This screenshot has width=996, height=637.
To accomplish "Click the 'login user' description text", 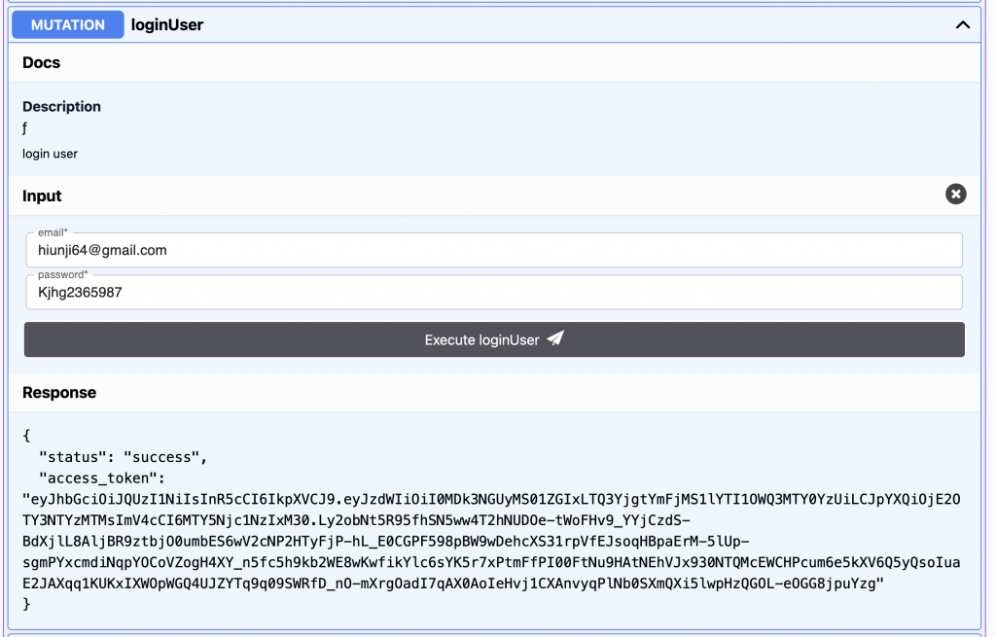I will tap(51, 154).
